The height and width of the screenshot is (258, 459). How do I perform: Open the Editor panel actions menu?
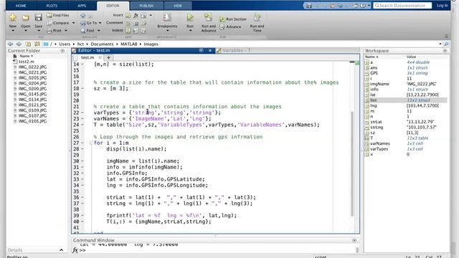pyautogui.click(x=201, y=50)
